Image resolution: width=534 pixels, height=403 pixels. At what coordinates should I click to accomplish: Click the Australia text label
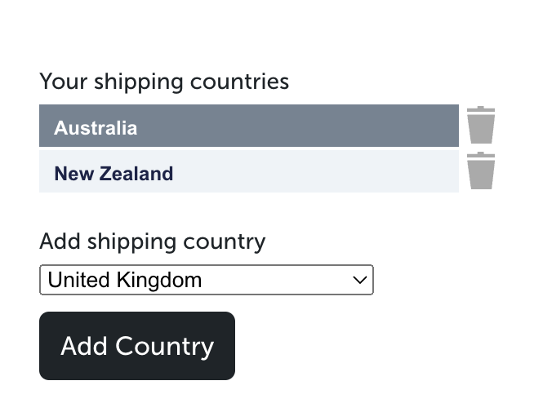(96, 128)
